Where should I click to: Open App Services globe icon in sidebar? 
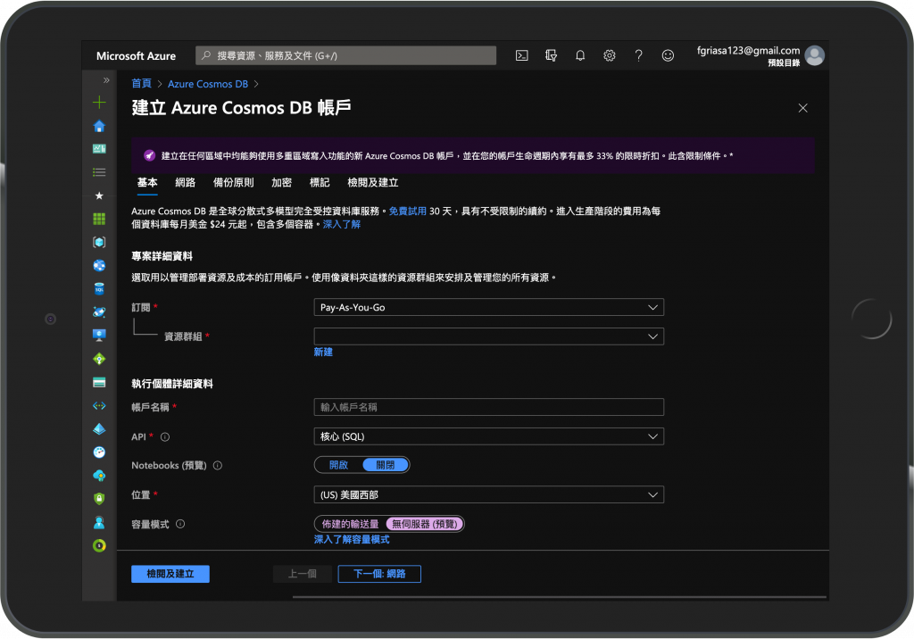tap(99, 265)
